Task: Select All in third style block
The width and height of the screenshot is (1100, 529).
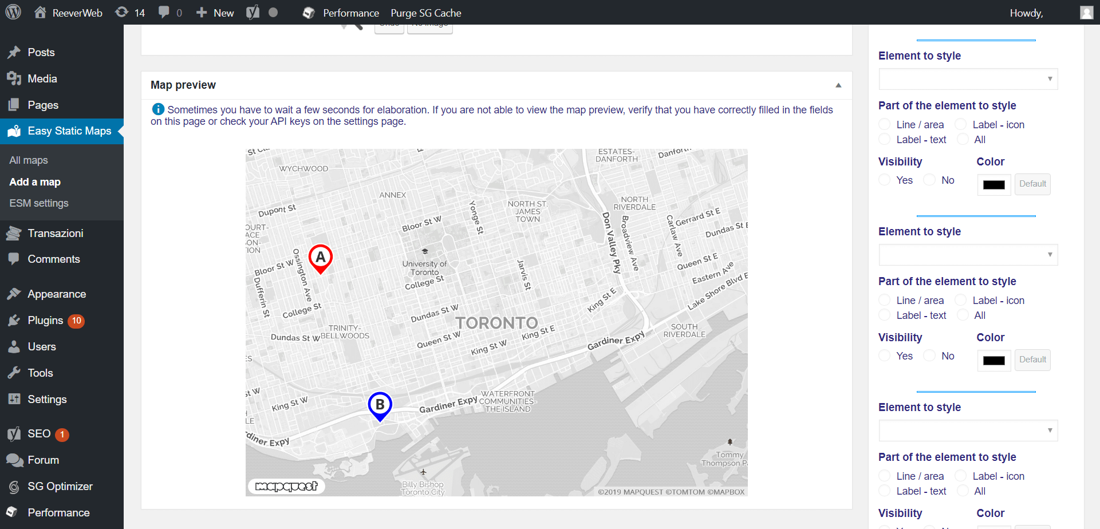Action: point(964,491)
